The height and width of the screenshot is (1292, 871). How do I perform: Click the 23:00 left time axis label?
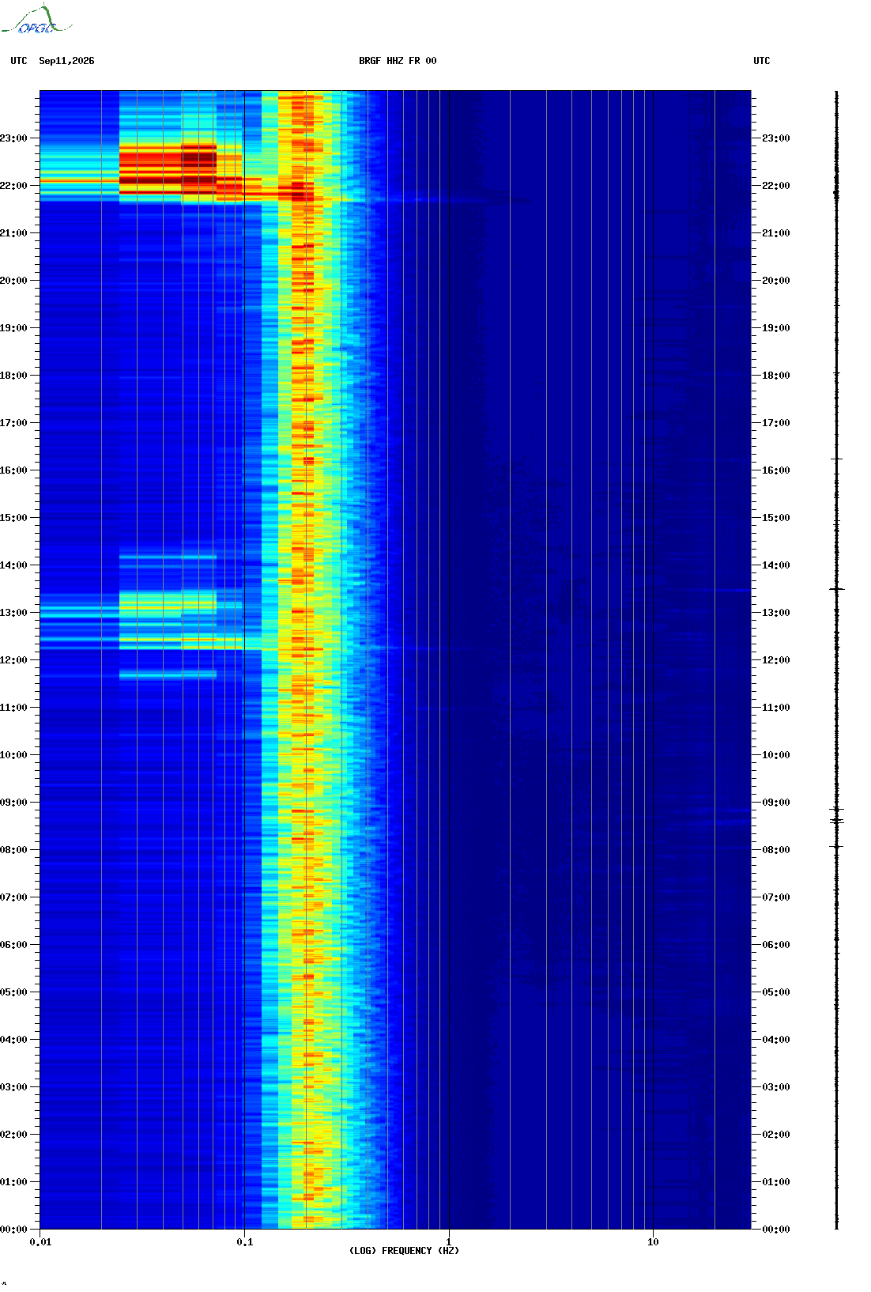13,138
